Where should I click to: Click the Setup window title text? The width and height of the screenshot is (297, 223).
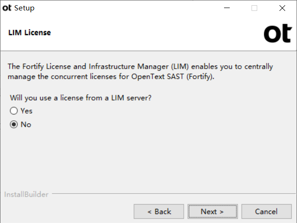pos(25,8)
